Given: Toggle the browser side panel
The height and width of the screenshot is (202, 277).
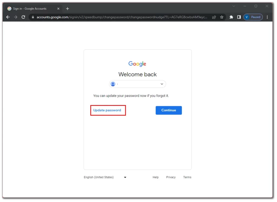Looking at the screenshot, I should pyautogui.click(x=239, y=17).
